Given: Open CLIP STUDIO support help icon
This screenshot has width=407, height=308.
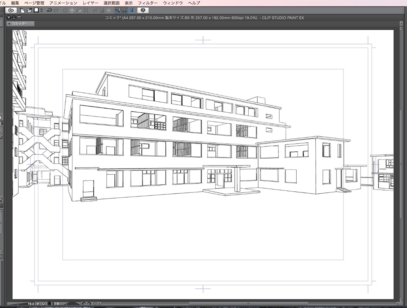Looking at the screenshot, I should coord(143,11).
